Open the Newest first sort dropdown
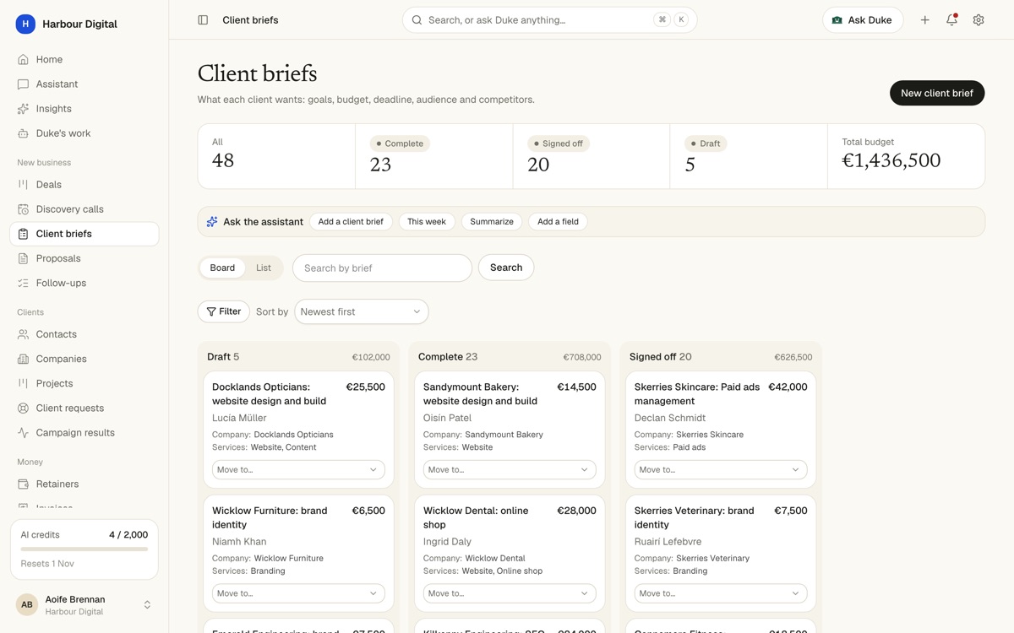This screenshot has height=633, width=1014. (362, 311)
